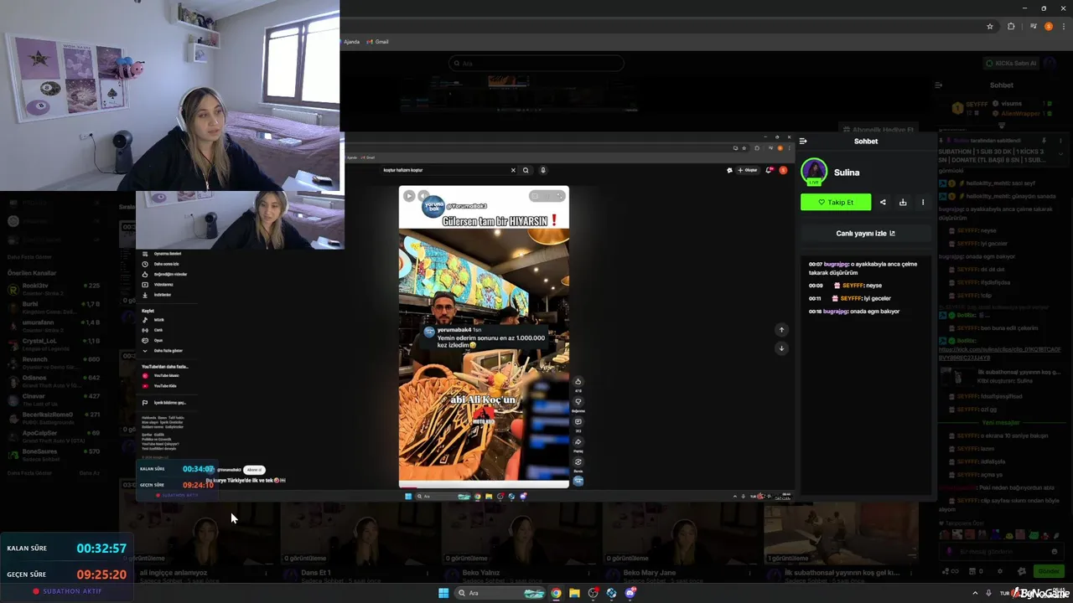This screenshot has height=603, width=1073.
Task: Open the Windows Start menu
Action: [x=443, y=593]
